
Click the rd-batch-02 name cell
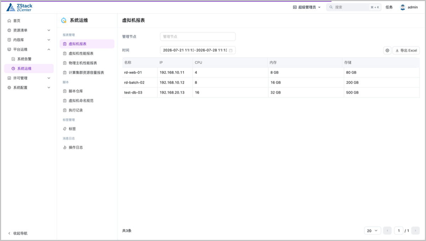tap(140, 82)
